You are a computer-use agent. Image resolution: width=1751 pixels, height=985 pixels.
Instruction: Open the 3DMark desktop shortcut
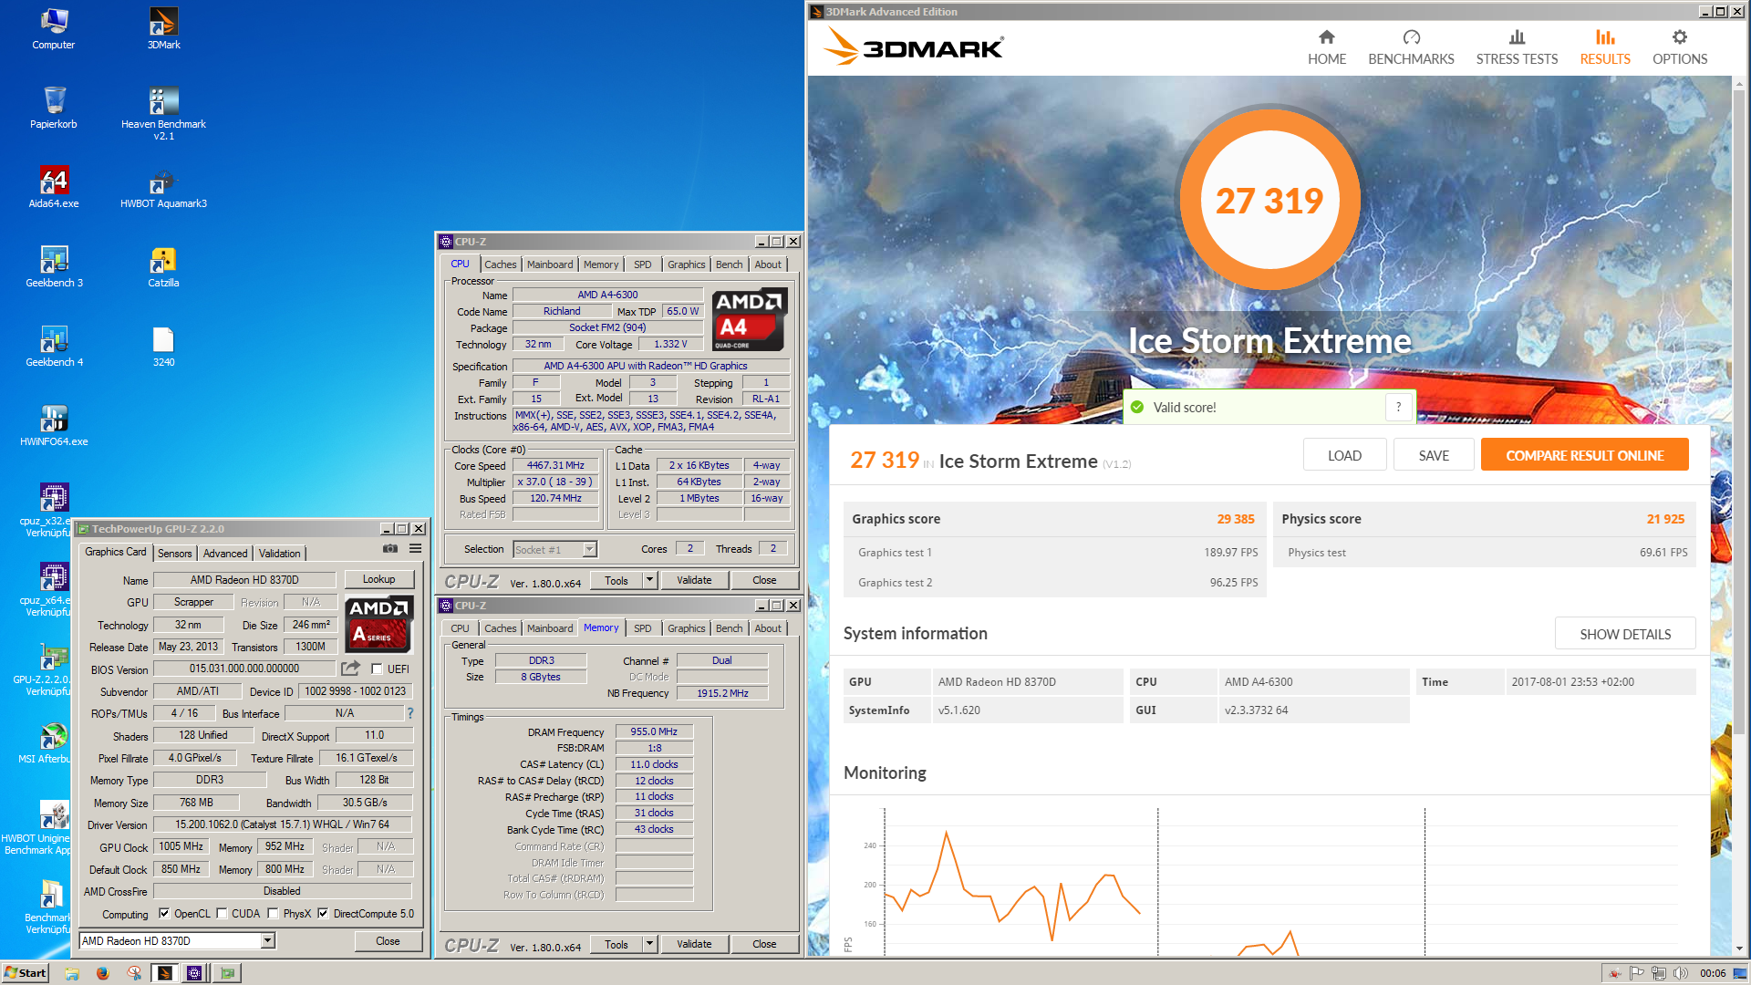[163, 28]
